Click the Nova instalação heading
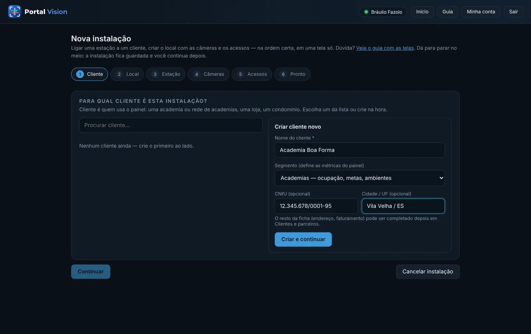 [x=101, y=38]
